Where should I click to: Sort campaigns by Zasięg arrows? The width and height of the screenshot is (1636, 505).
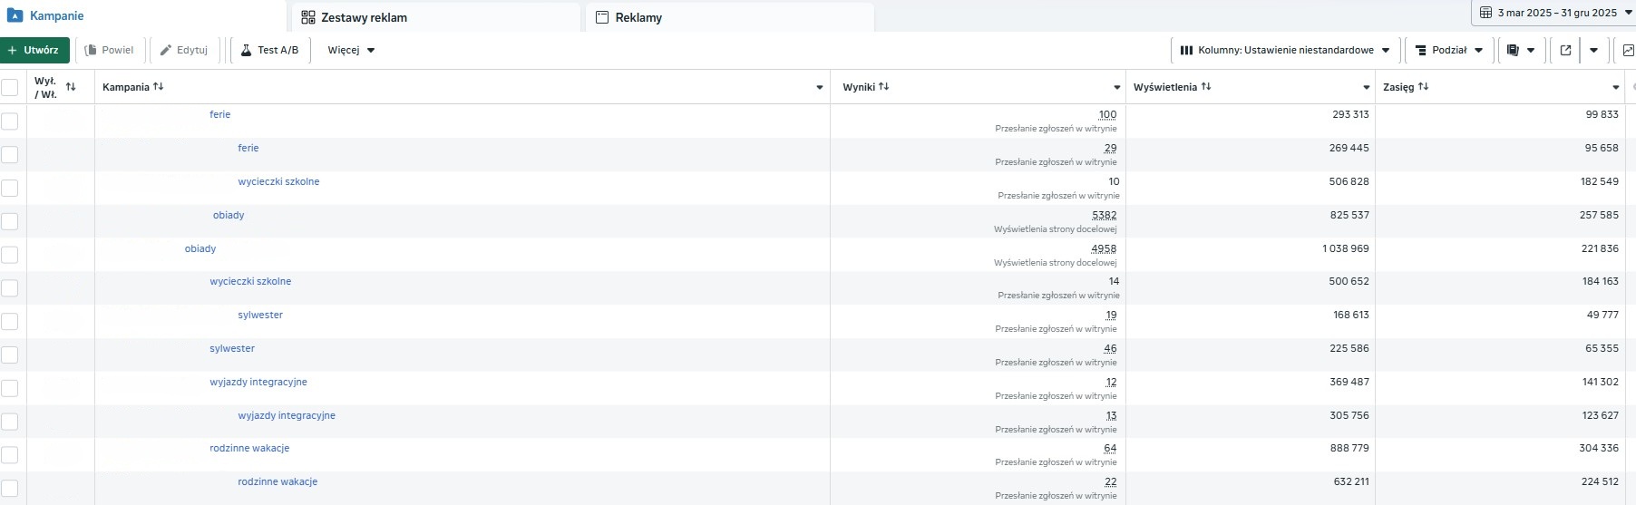(x=1423, y=87)
